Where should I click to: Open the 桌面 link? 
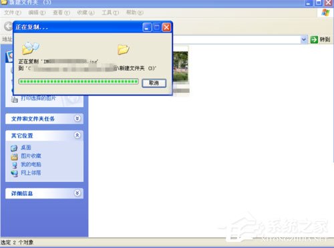tap(26, 147)
